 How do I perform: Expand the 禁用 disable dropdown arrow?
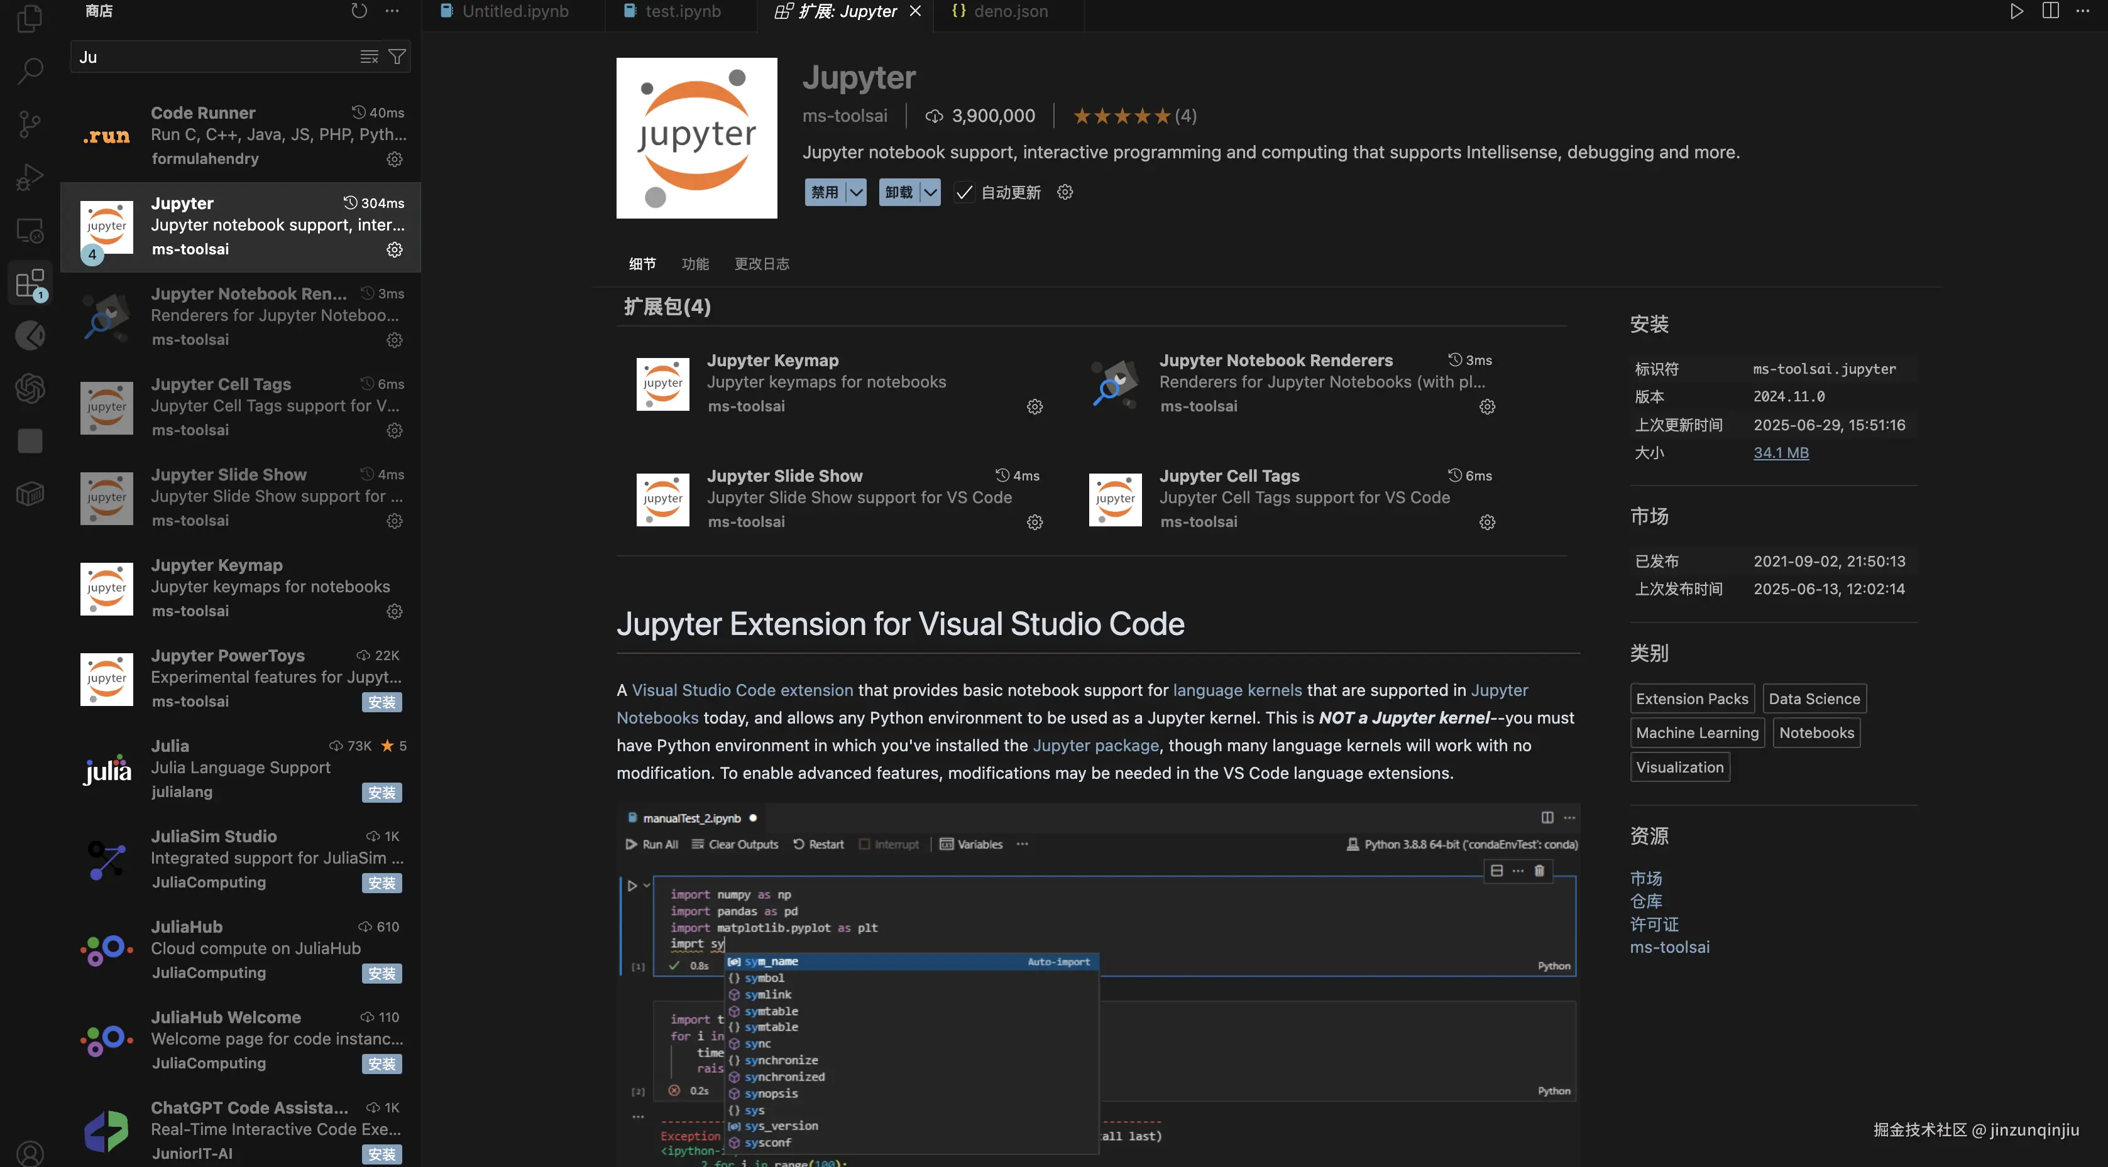[856, 192]
